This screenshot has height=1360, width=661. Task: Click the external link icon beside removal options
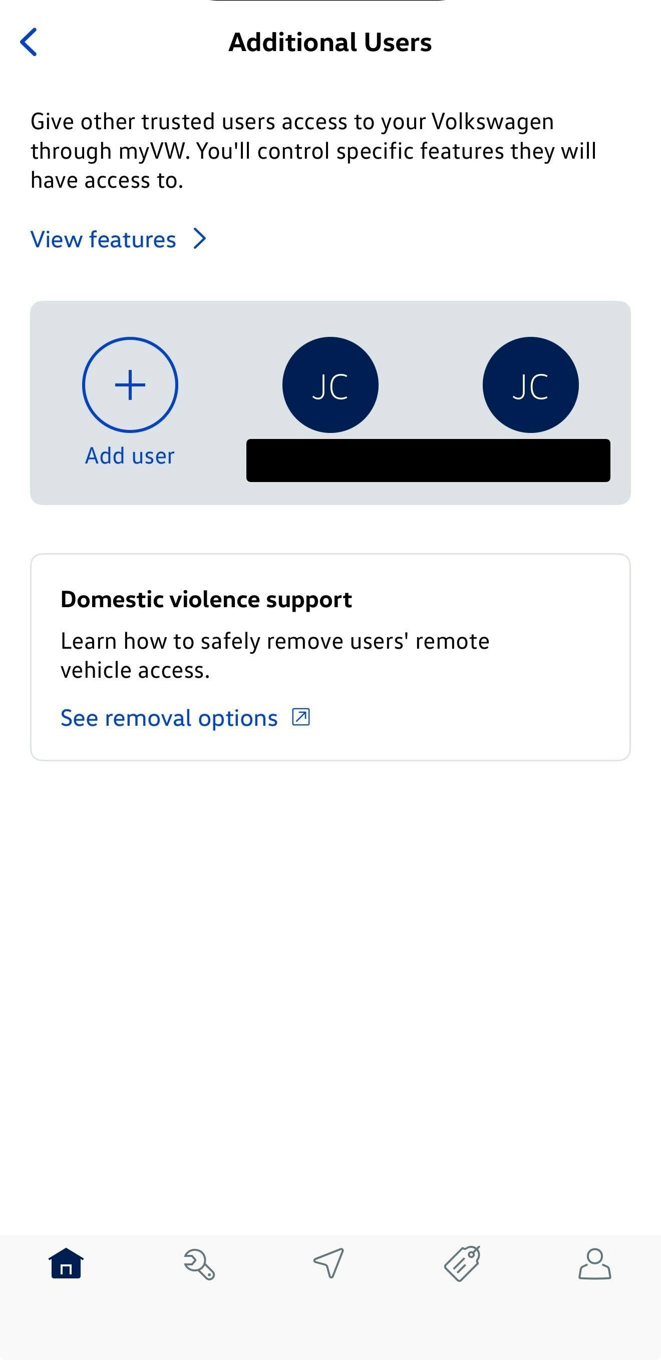pyautogui.click(x=301, y=717)
